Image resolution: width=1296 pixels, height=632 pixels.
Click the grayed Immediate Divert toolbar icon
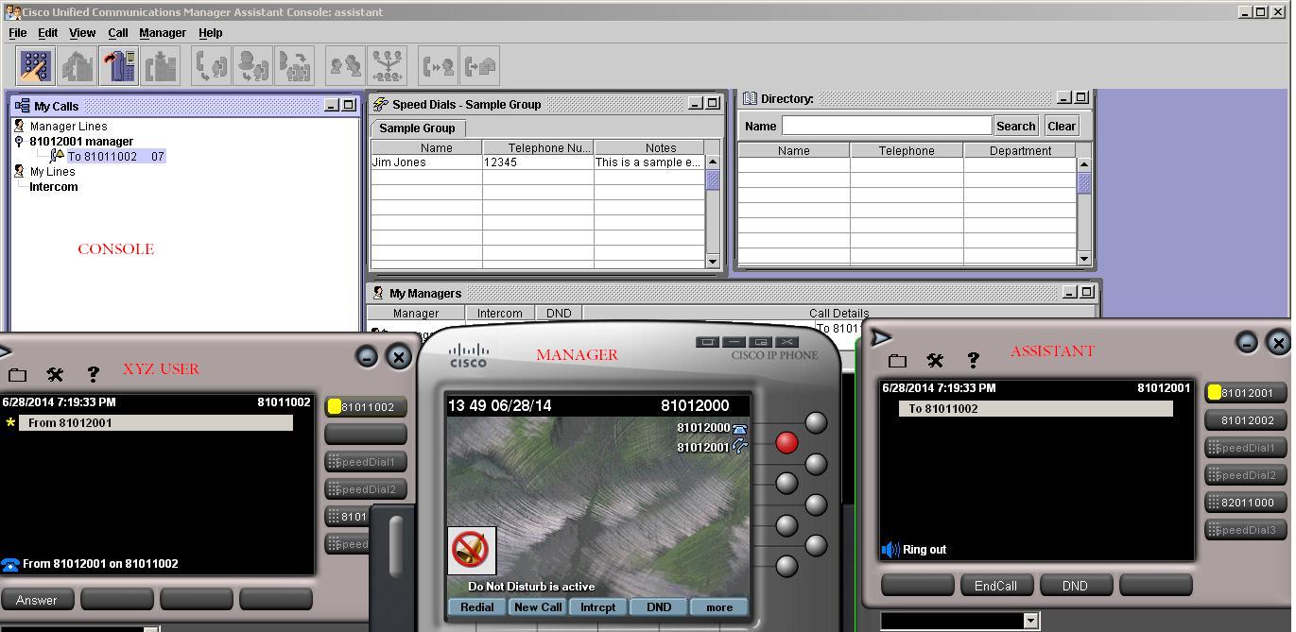point(438,66)
